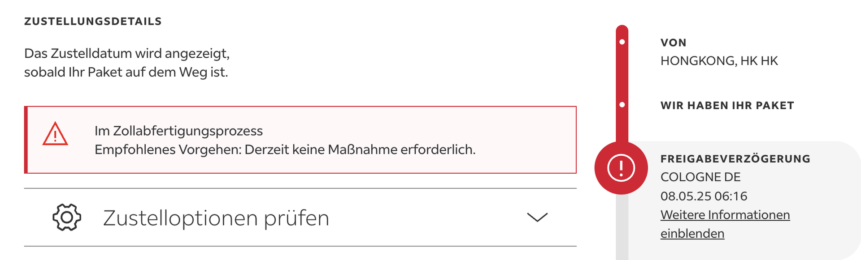Click the origin text HONGKONG, HK HK

(x=719, y=61)
